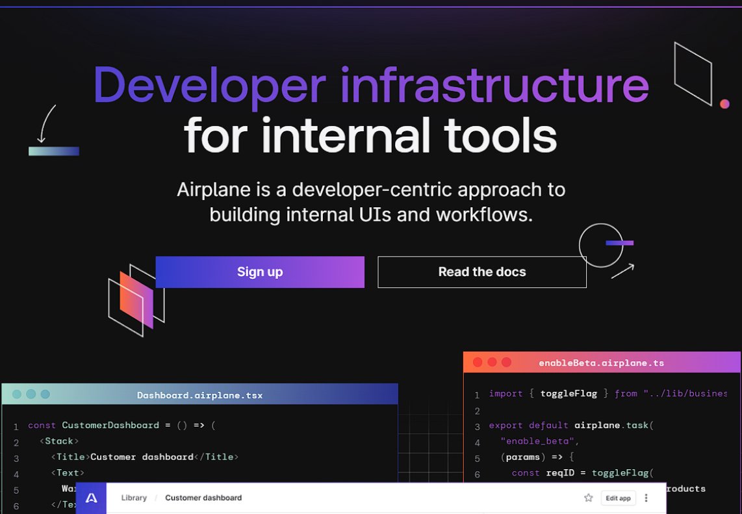The image size is (742, 514).
Task: Click code line "<Title>Customer dashboard</Title>"
Action: tap(145, 457)
